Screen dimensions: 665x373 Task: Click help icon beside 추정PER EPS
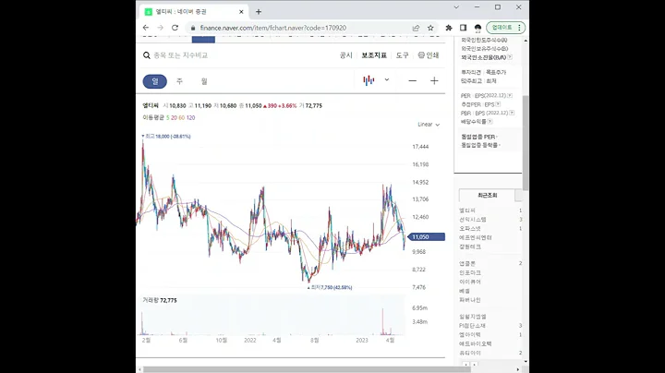pyautogui.click(x=498, y=104)
